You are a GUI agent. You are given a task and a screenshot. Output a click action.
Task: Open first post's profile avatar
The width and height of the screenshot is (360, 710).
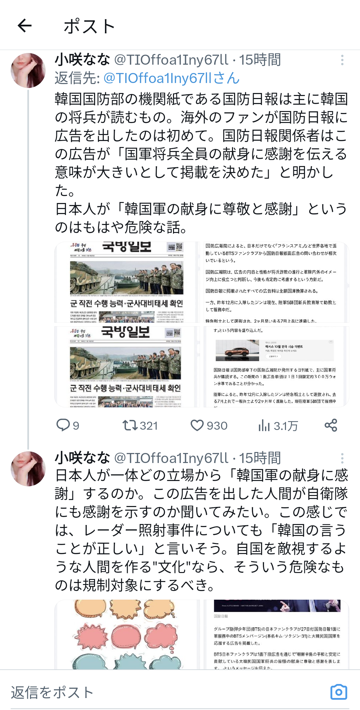point(28,70)
